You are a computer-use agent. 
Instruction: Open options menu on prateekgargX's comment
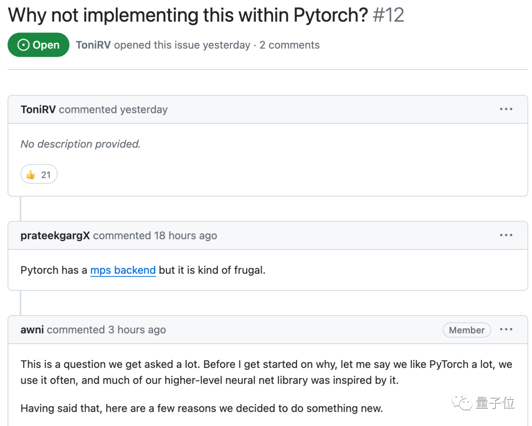click(x=506, y=235)
